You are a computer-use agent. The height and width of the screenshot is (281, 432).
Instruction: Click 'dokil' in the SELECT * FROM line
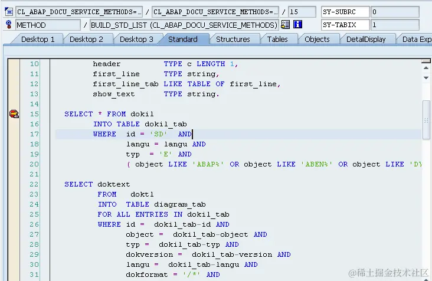click(x=142, y=114)
